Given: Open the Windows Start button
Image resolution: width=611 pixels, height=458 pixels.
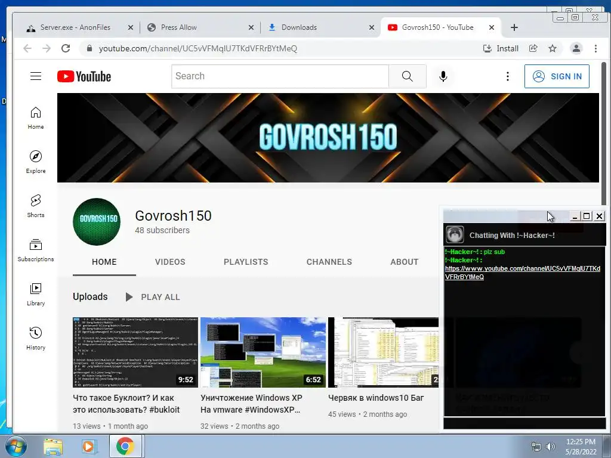Looking at the screenshot, I should 16,446.
